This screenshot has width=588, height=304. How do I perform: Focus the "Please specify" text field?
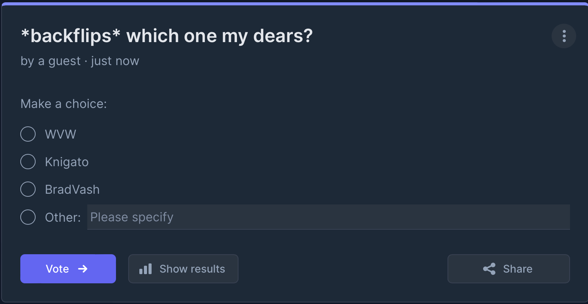(328, 217)
